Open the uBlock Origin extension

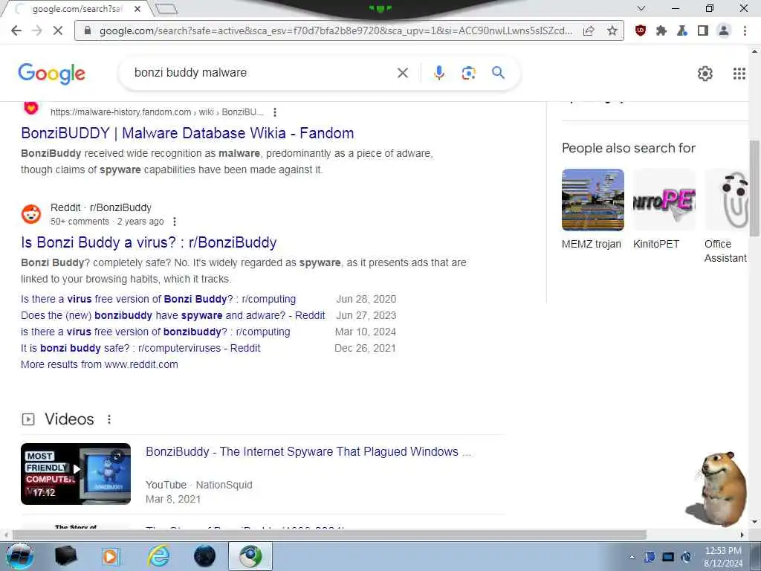(641, 30)
